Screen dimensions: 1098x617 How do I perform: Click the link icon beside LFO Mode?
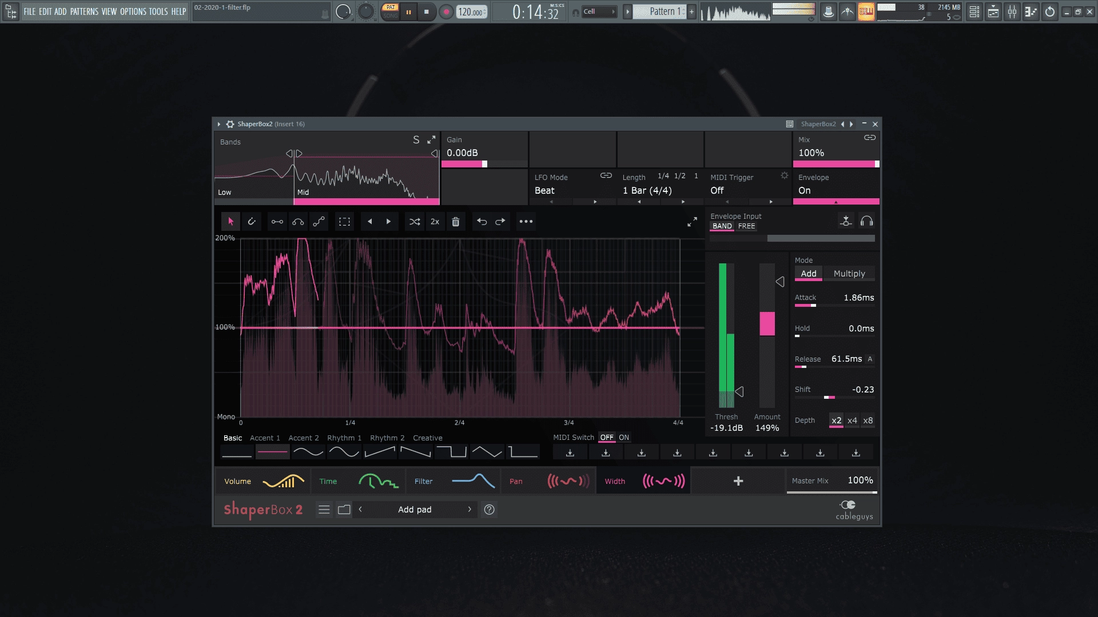click(x=606, y=175)
